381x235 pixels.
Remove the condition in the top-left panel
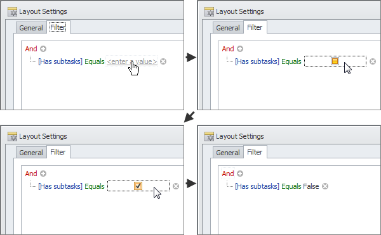163,61
